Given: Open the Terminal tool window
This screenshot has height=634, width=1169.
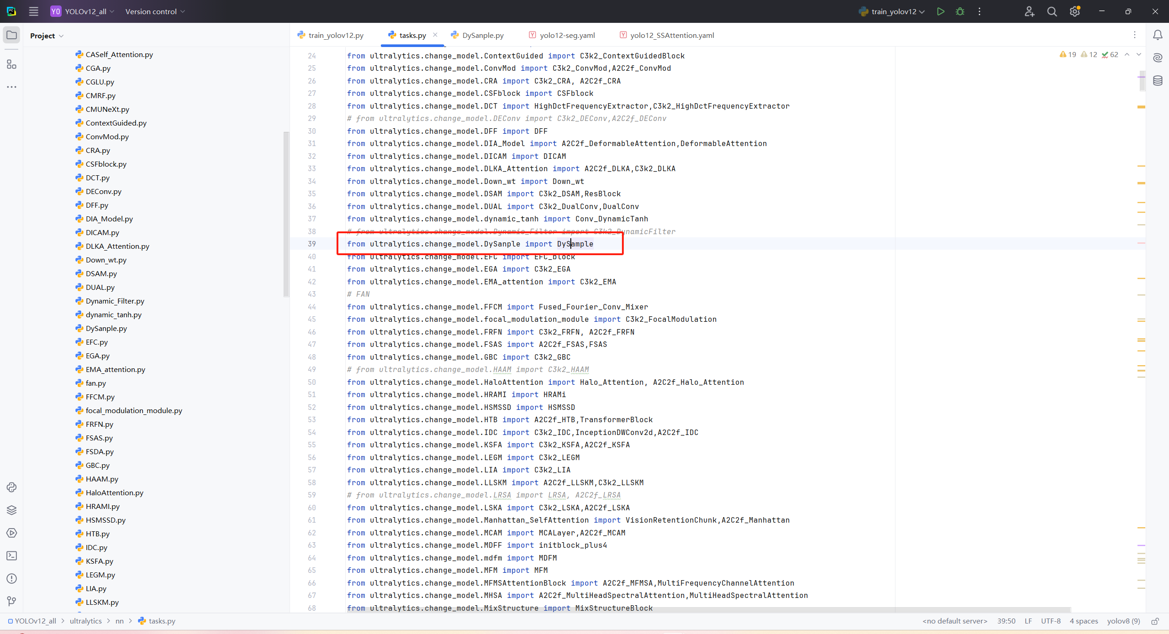Looking at the screenshot, I should pos(11,555).
